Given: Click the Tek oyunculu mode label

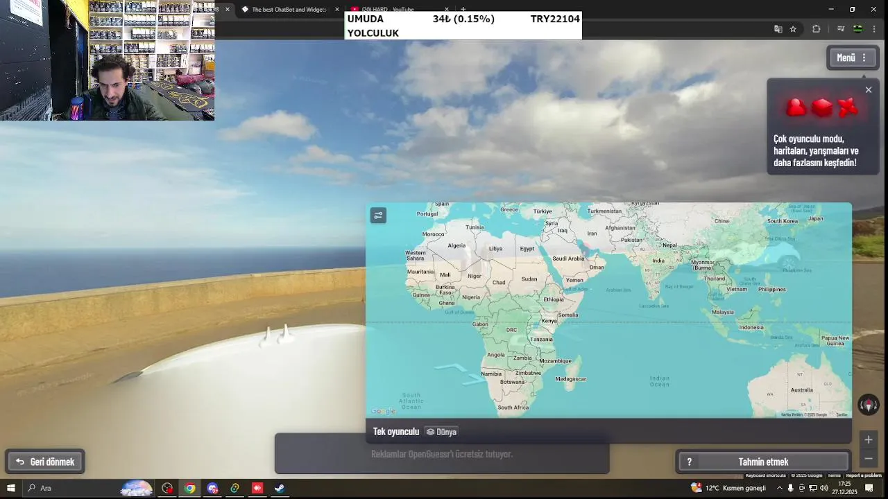Looking at the screenshot, I should coord(396,432).
